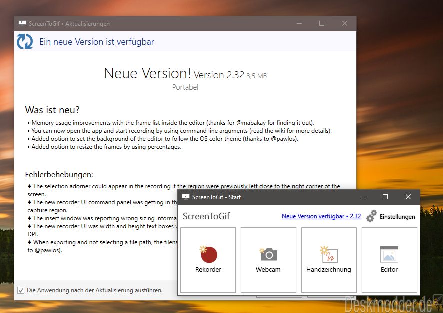Untick "Die Anwendung nach der Aktualisierung ausführen" checkbox
Screen dimensions: 443x313
(21, 290)
